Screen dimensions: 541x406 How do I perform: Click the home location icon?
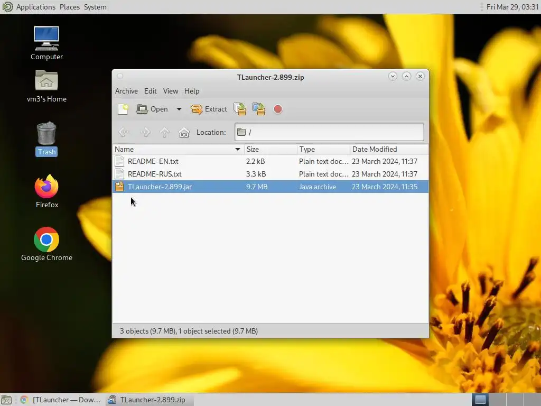[x=184, y=132]
